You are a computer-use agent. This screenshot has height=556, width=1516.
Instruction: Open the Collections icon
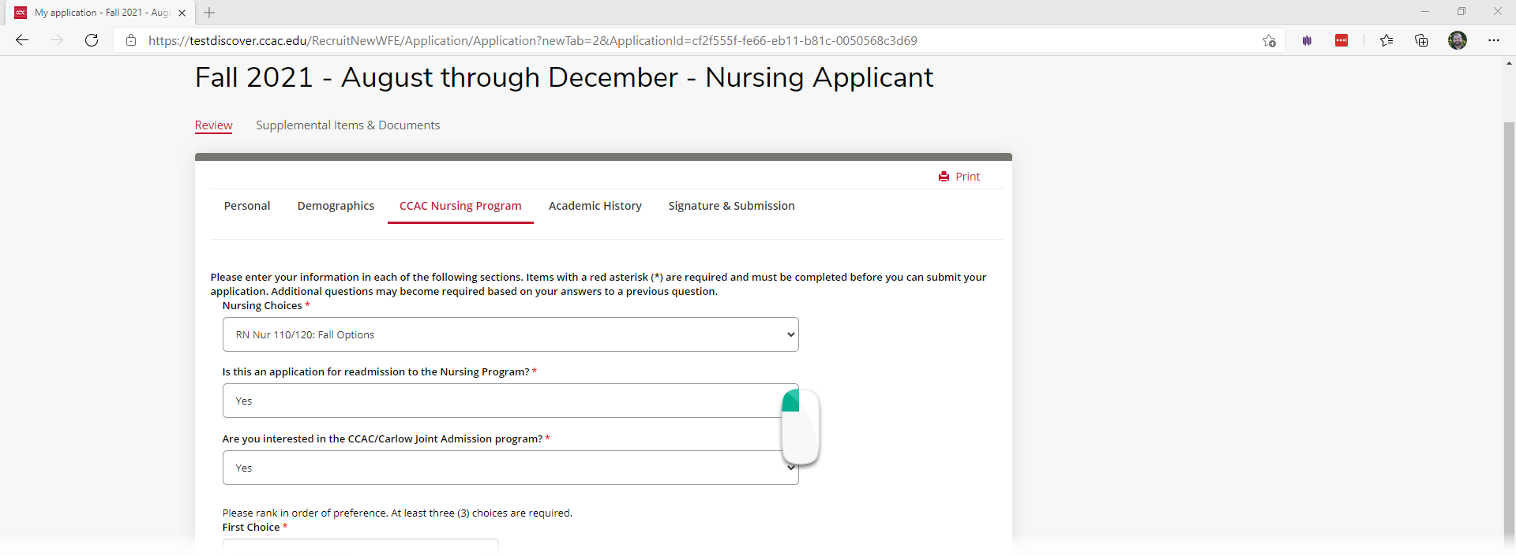coord(1422,40)
